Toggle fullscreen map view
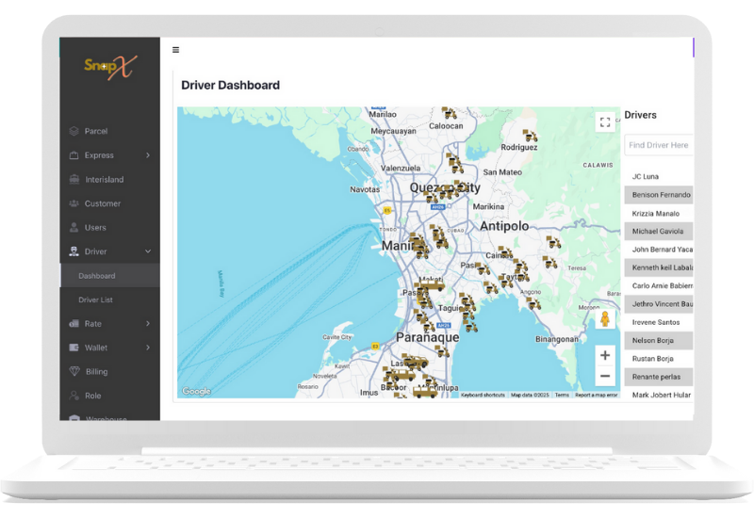The image size is (754, 518). 605,122
